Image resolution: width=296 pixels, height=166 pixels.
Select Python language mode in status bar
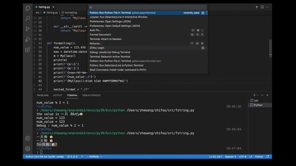pos(259,157)
